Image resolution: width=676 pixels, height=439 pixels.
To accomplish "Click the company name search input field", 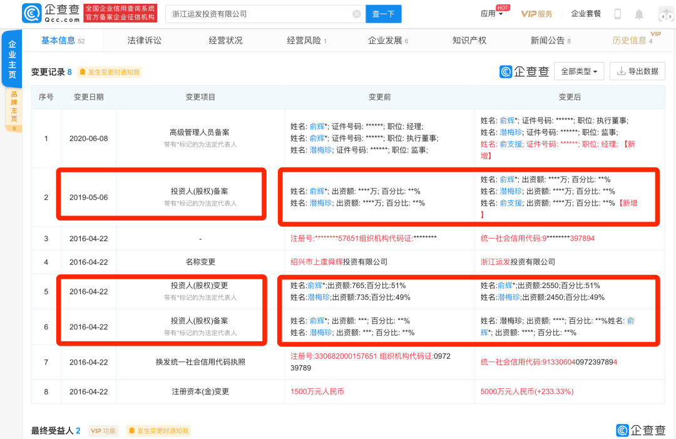I will tap(263, 13).
